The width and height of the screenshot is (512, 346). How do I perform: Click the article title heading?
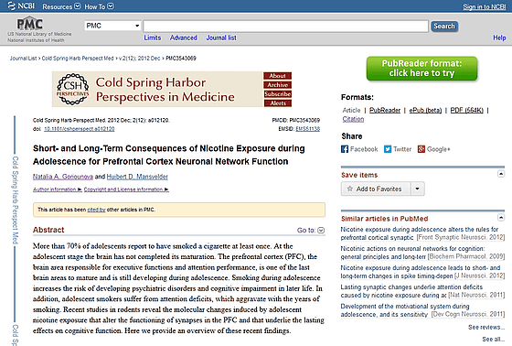click(x=169, y=155)
